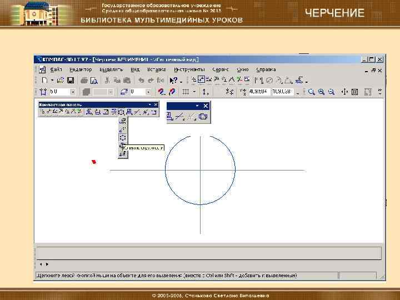This screenshot has height=300, width=400.
Task: Click the Paste icon
Action: click(x=127, y=81)
